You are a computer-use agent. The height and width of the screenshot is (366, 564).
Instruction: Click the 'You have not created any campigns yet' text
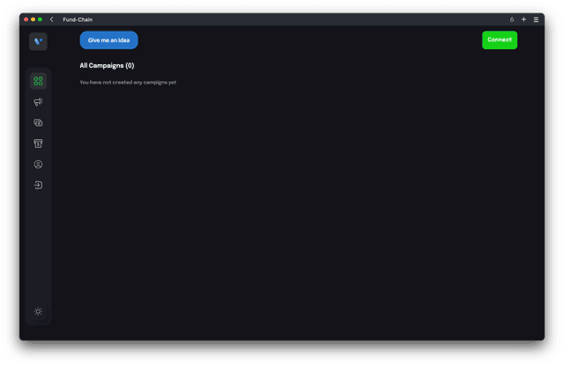point(128,82)
